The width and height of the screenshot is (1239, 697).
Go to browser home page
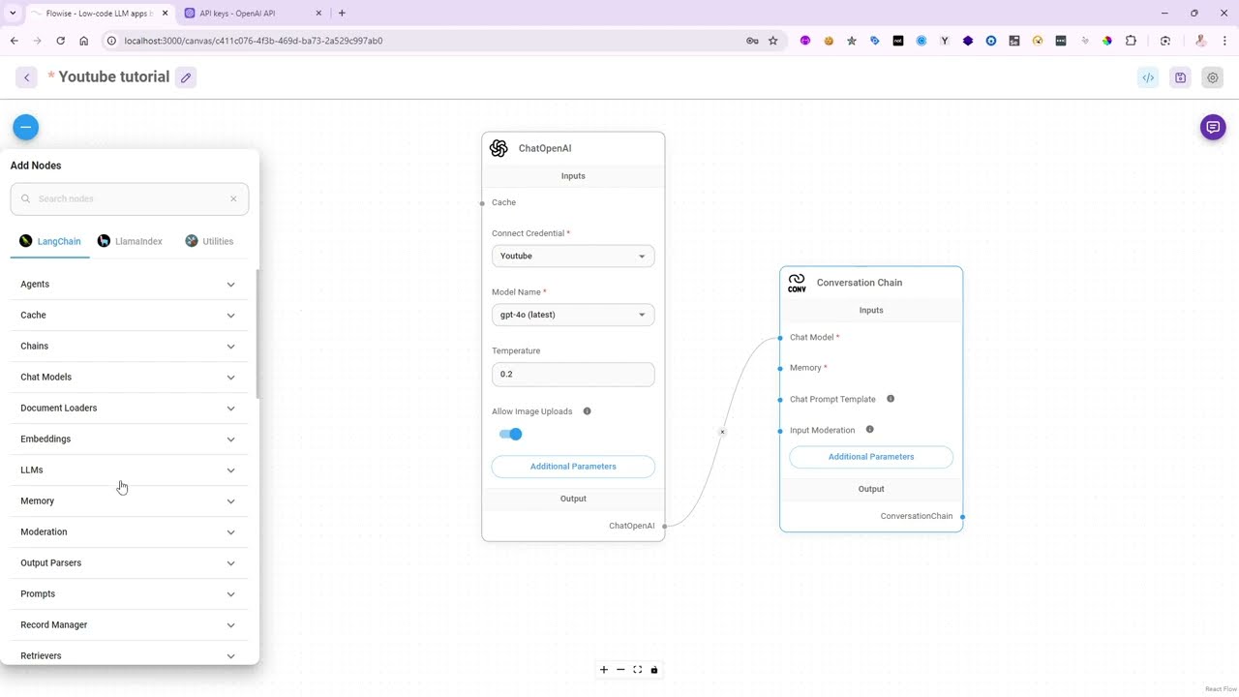83,41
